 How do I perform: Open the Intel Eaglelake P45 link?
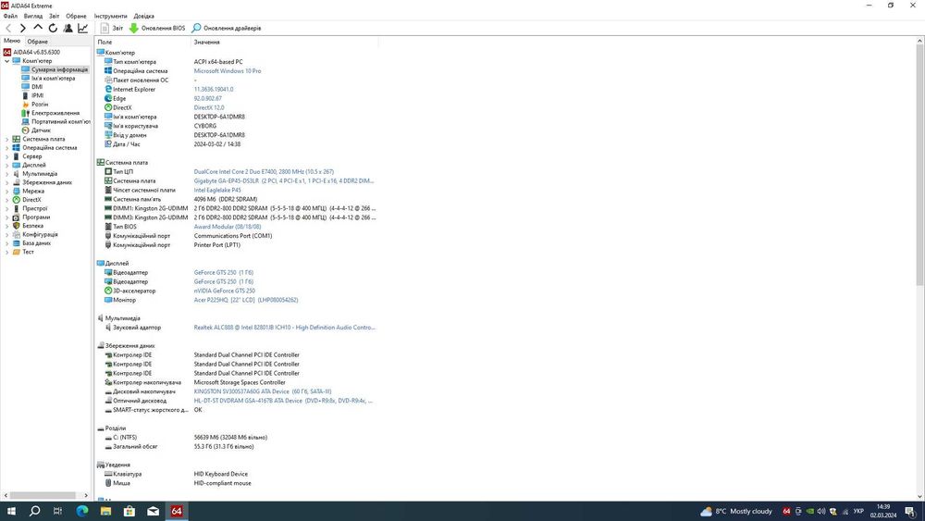[217, 190]
